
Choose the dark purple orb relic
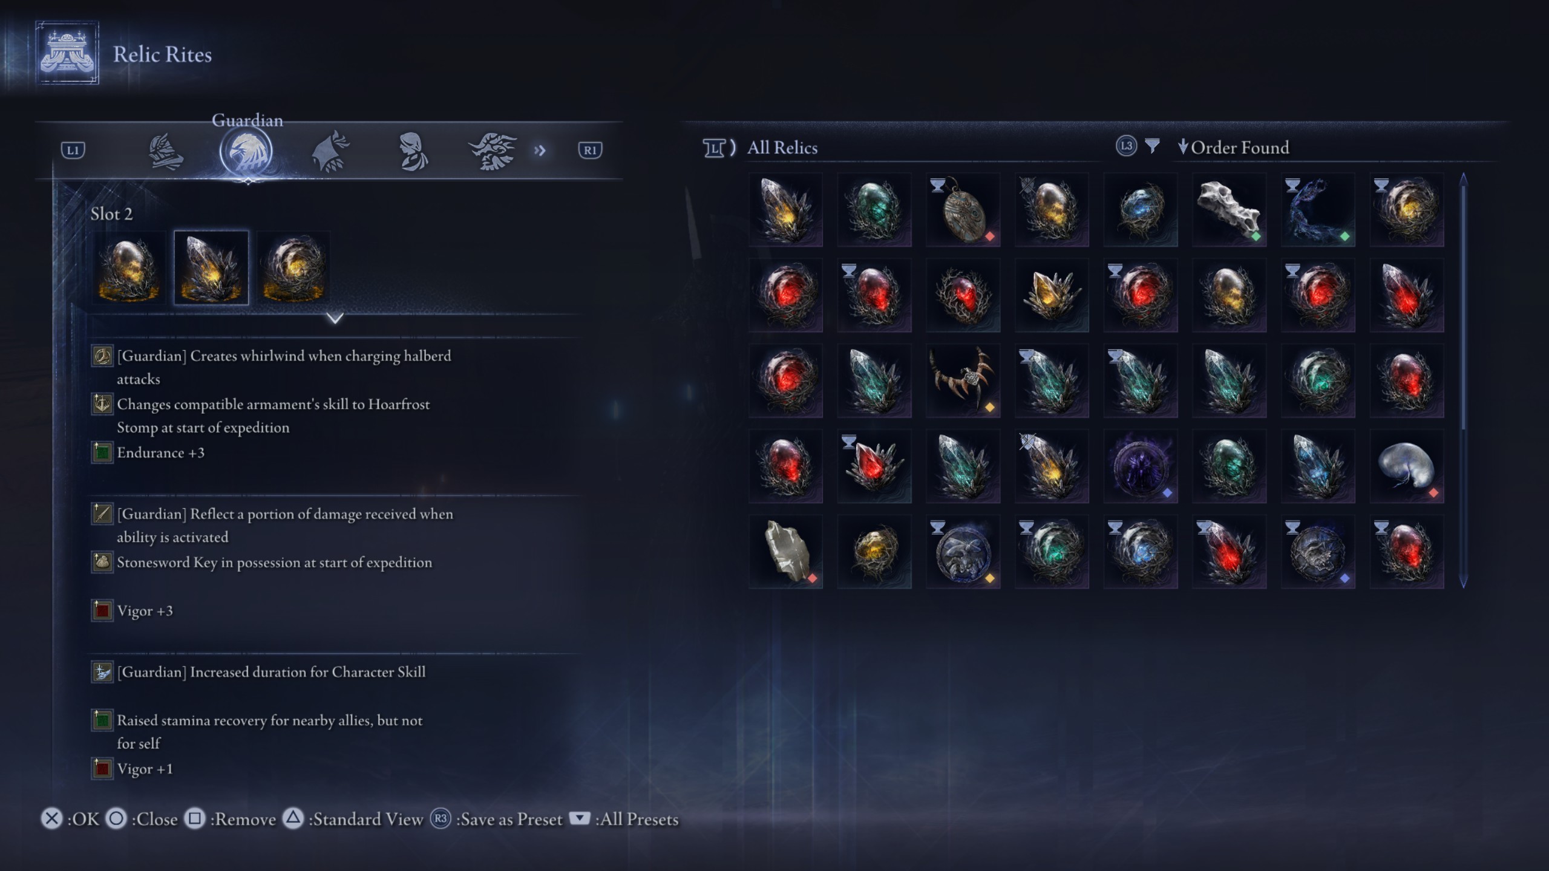(x=1140, y=466)
